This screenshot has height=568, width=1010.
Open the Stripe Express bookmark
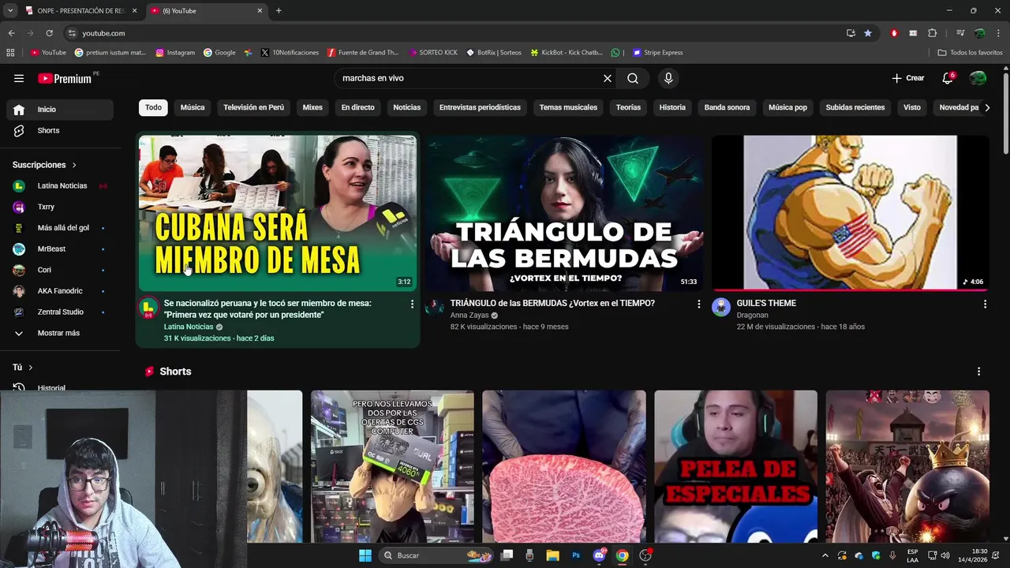[657, 53]
